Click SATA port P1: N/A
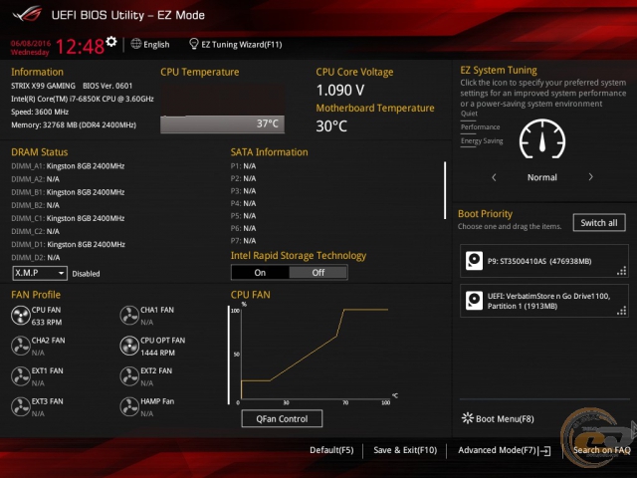The height and width of the screenshot is (478, 637). 243,166
